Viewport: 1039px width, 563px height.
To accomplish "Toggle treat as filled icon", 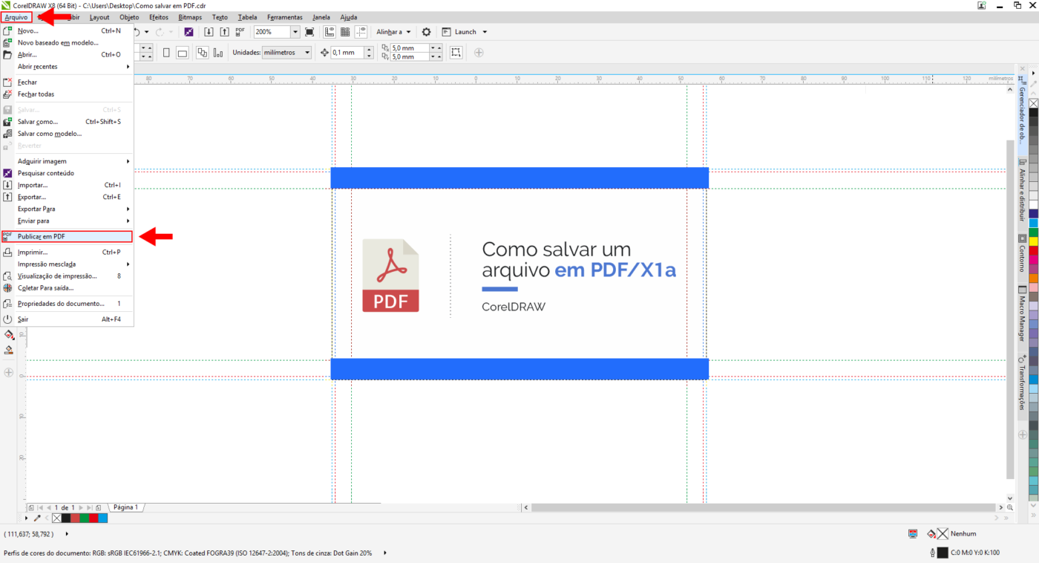I will click(456, 53).
